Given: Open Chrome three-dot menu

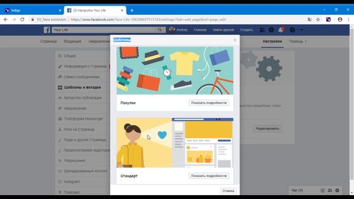Looking at the screenshot, I should pos(348,20).
